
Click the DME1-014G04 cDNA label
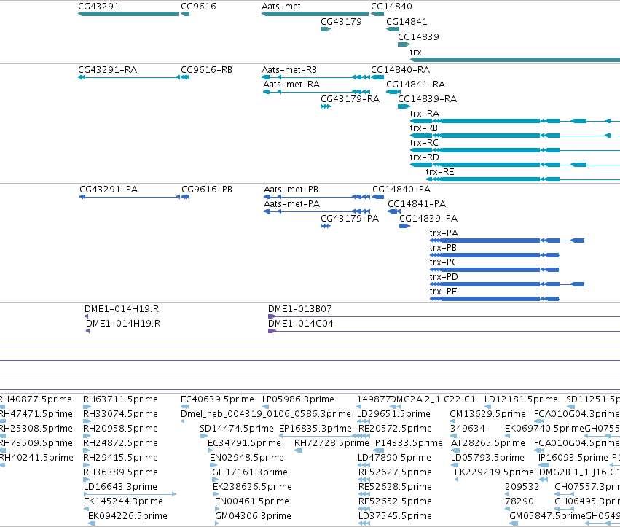(301, 324)
